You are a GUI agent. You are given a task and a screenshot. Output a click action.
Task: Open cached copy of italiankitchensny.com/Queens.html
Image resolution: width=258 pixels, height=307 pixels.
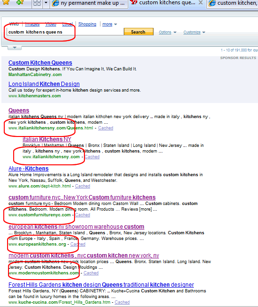[106, 128]
